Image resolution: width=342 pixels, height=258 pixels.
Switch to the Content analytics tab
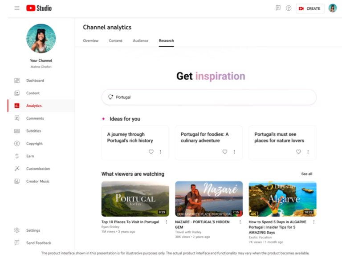[x=116, y=40]
